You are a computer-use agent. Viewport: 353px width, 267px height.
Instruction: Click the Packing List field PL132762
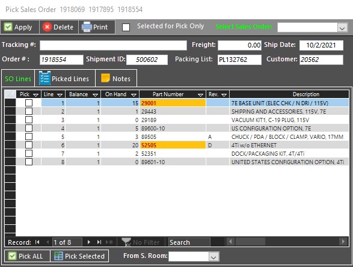point(239,60)
